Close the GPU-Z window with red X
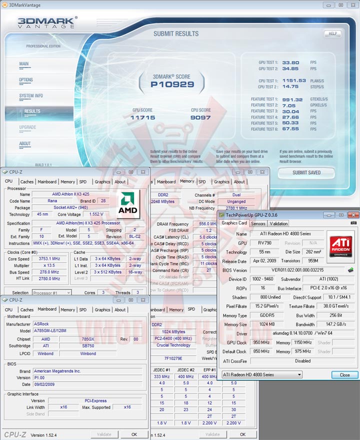 tap(353, 215)
